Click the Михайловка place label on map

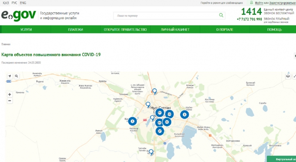(x=275, y=145)
